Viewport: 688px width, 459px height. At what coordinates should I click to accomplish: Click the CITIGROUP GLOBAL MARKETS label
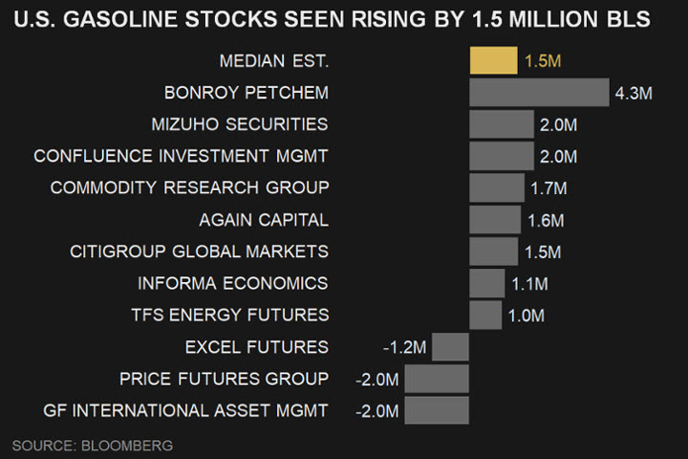(x=200, y=251)
